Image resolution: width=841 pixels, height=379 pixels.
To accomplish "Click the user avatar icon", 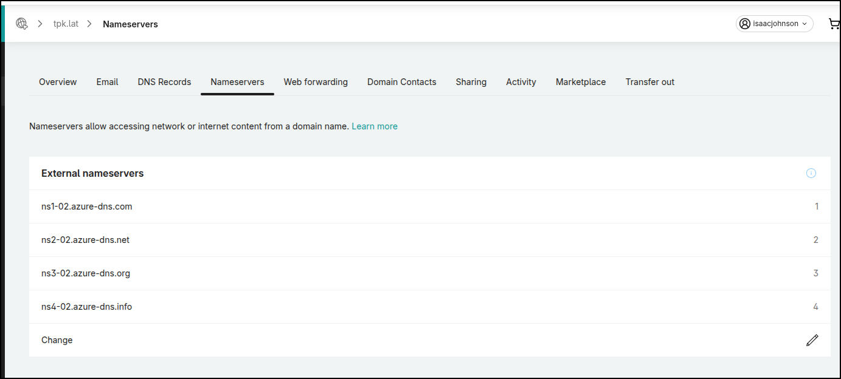I will 745,24.
